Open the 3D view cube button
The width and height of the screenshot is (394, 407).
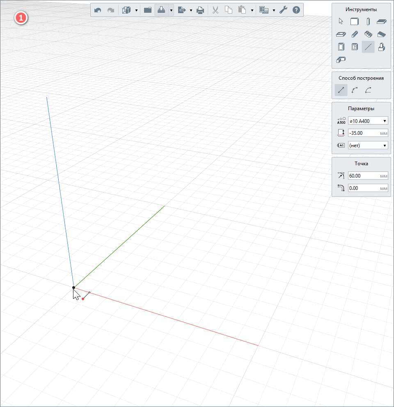point(126,10)
